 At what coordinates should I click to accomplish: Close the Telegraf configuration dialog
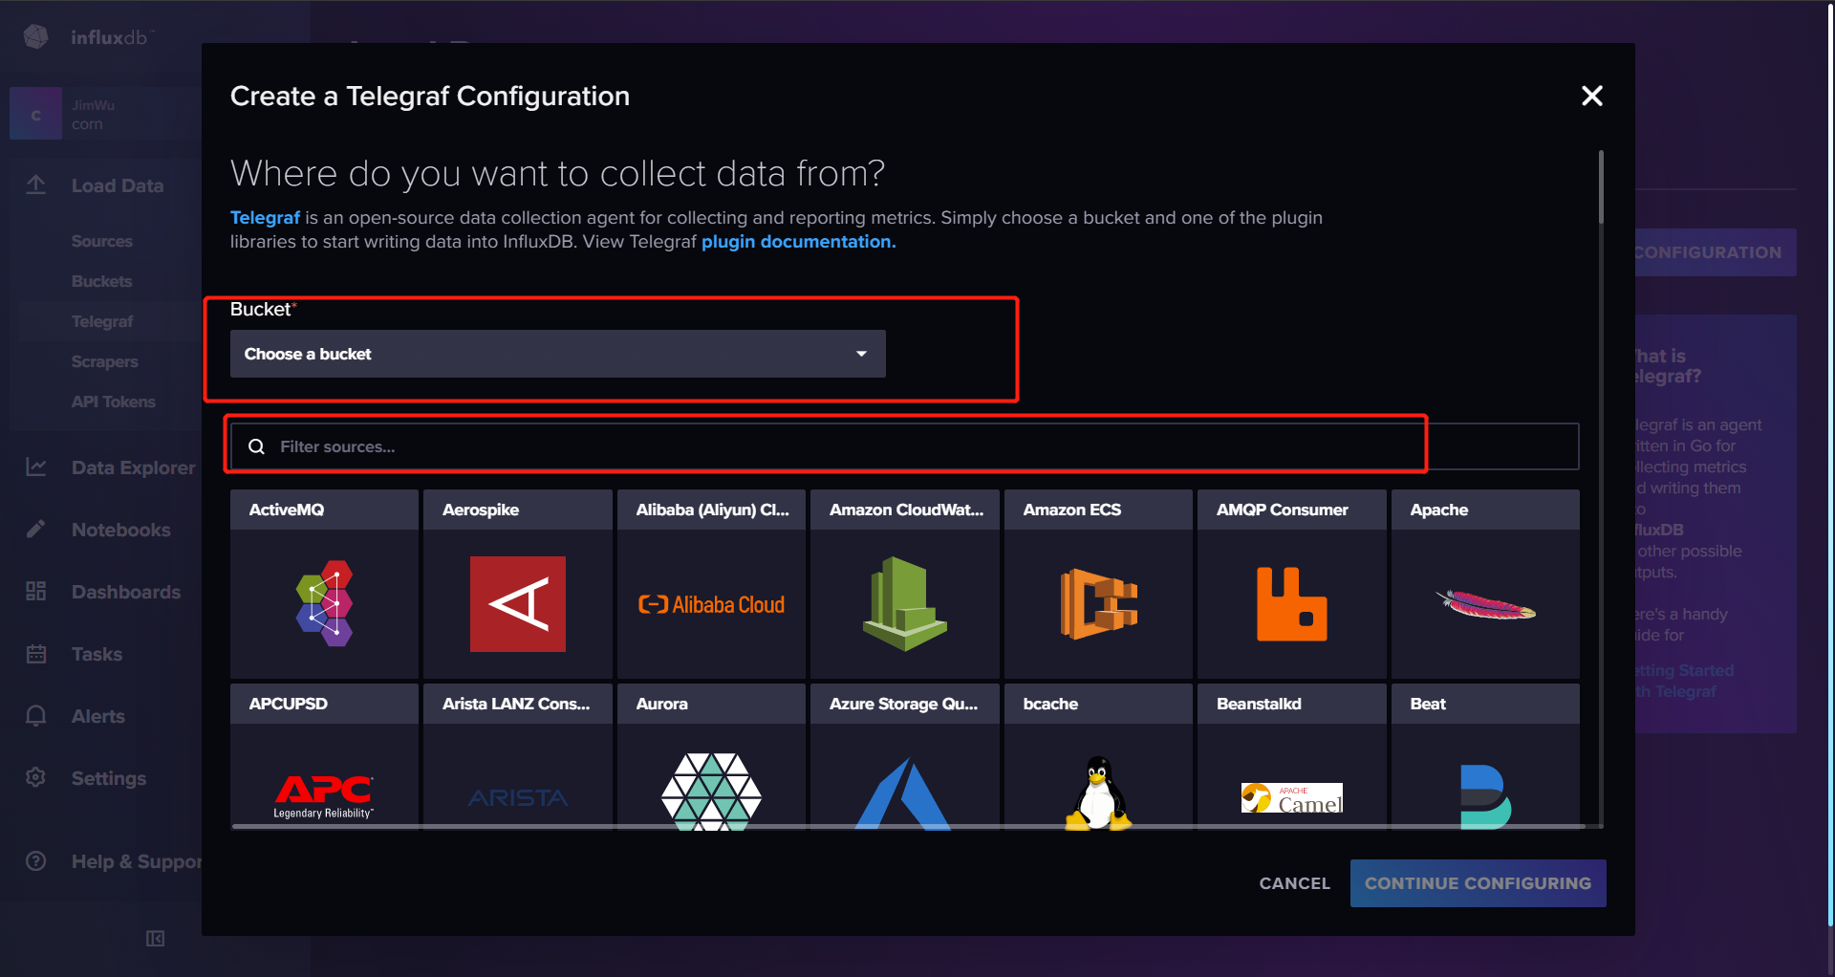click(1591, 96)
